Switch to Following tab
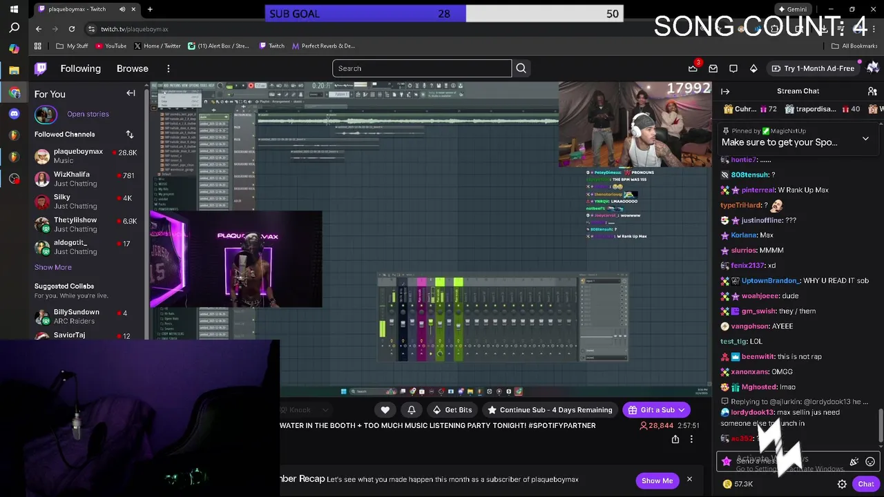 80,68
